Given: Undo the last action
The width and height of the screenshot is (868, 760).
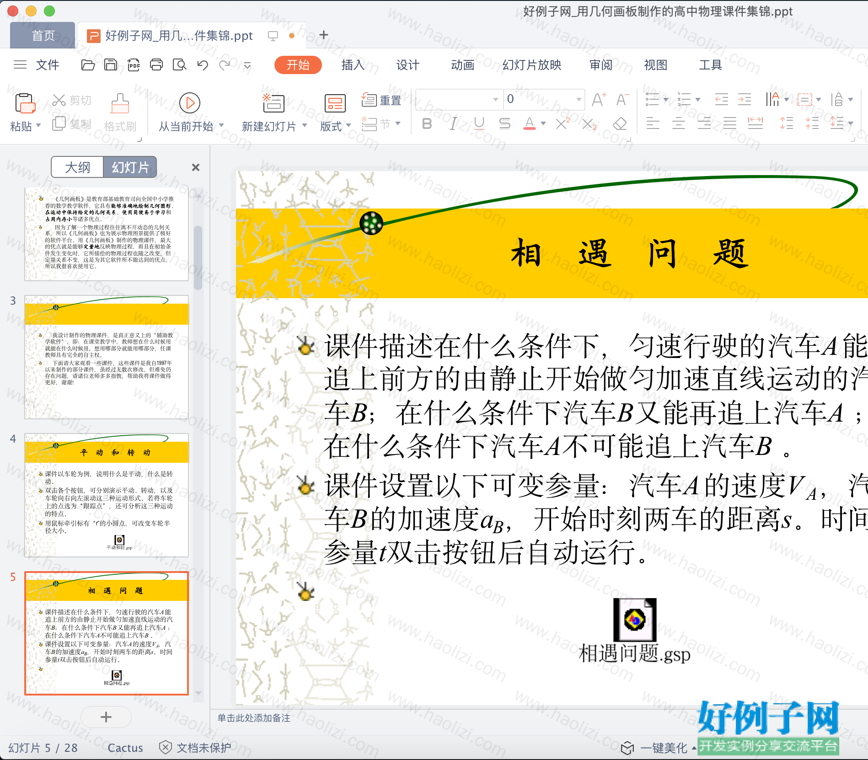Looking at the screenshot, I should click(203, 65).
